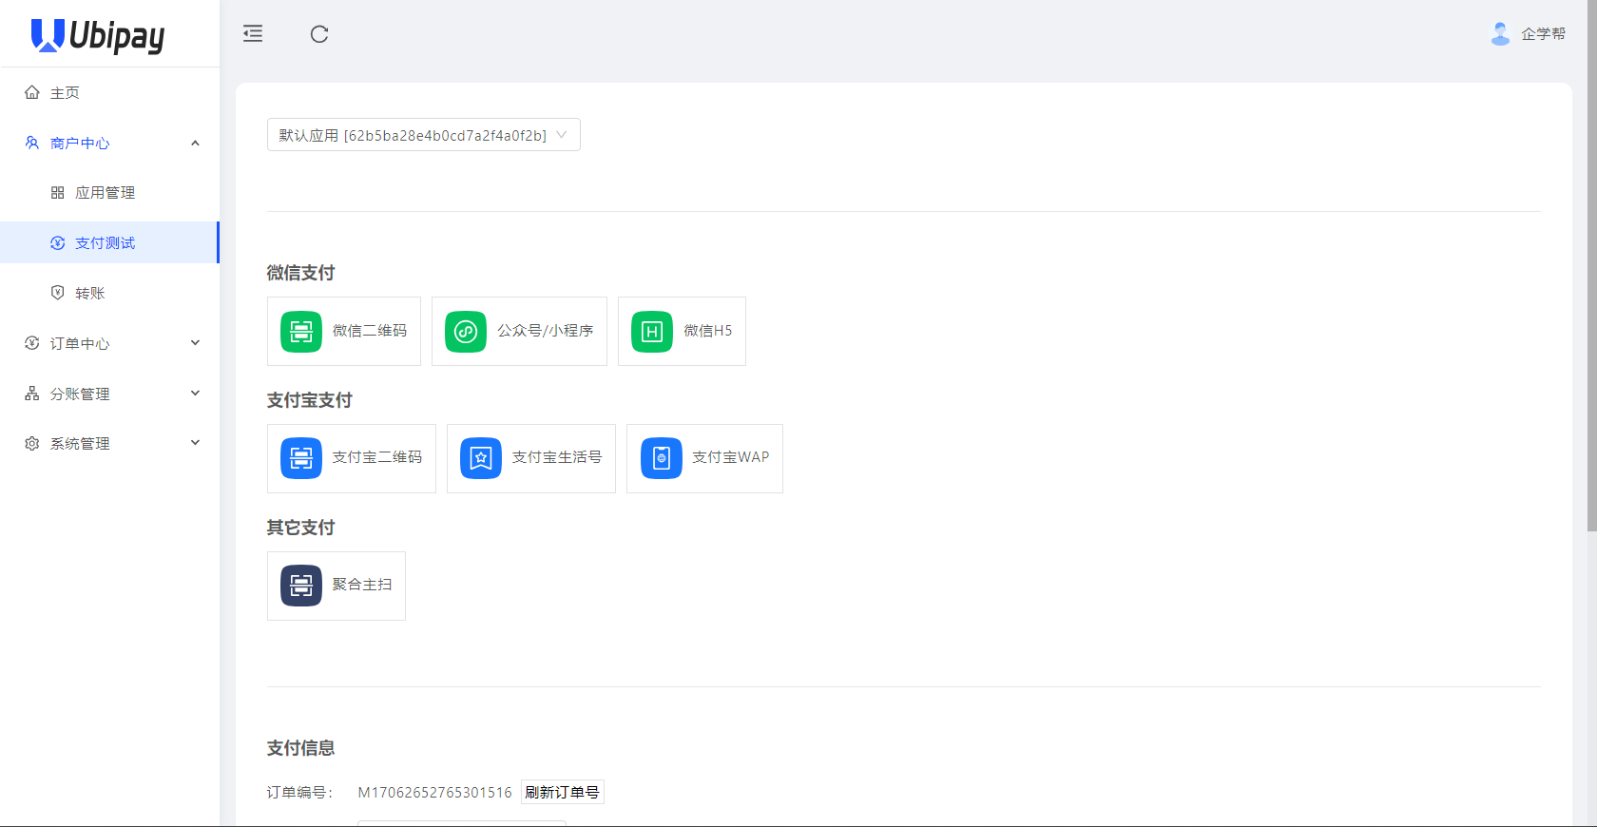Click the green 公众号/小程序 icon
The height and width of the screenshot is (827, 1597).
point(466,332)
